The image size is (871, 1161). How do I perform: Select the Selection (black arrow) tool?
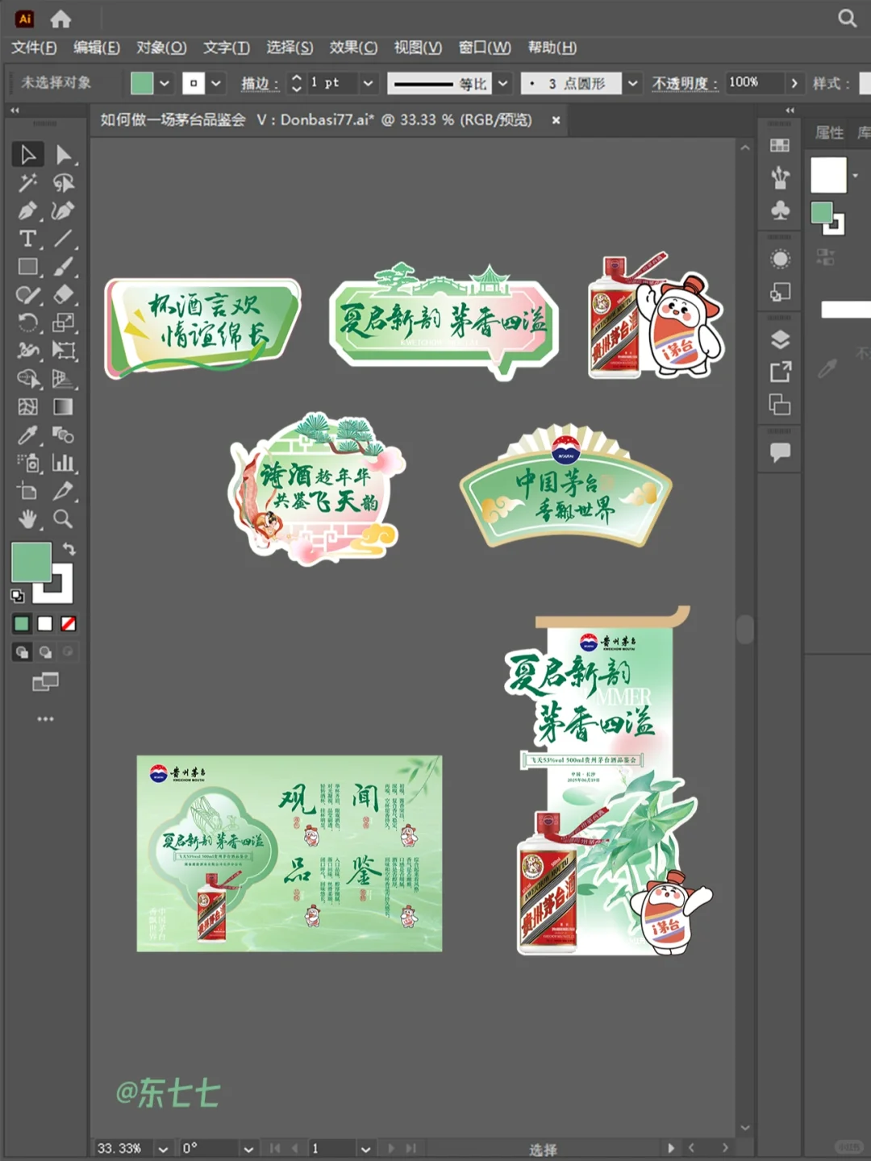click(27, 154)
